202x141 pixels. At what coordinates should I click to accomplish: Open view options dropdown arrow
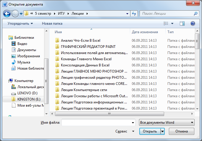click(172, 23)
